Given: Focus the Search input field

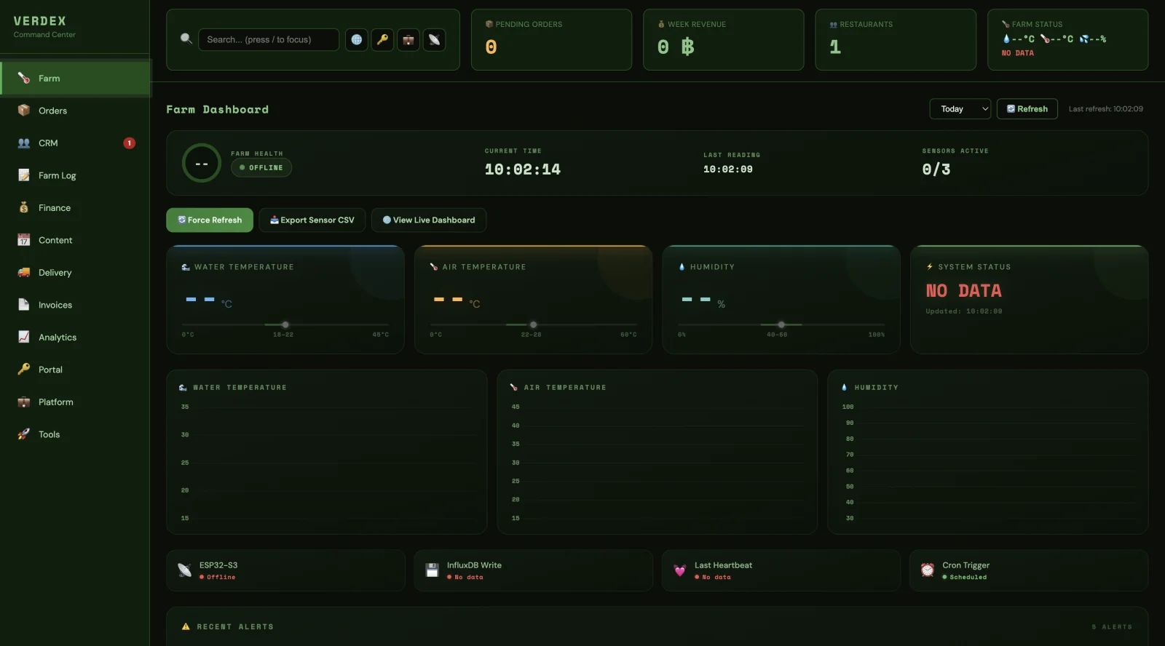Looking at the screenshot, I should tap(268, 40).
